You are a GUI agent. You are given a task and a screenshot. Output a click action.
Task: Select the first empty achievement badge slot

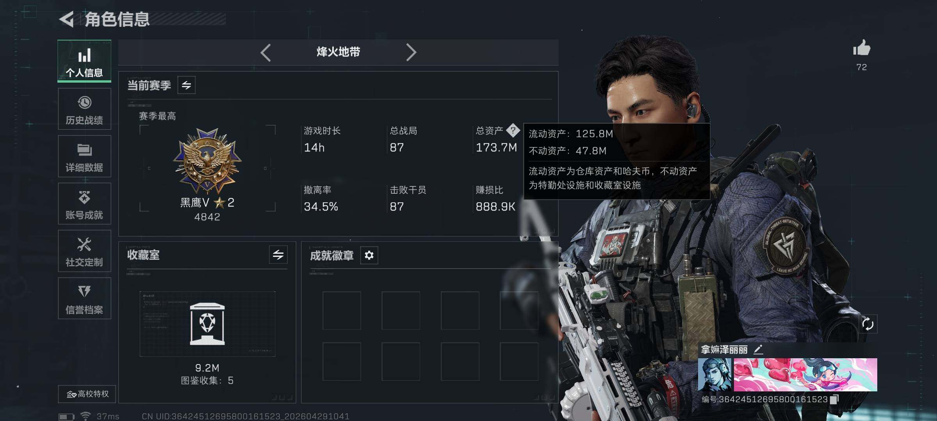pyautogui.click(x=342, y=311)
